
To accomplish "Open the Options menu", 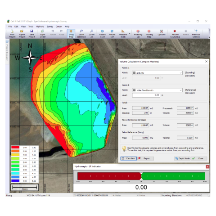I will [40, 27].
